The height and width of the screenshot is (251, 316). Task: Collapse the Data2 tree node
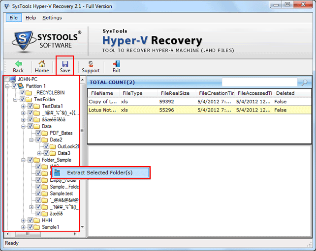click(31, 140)
